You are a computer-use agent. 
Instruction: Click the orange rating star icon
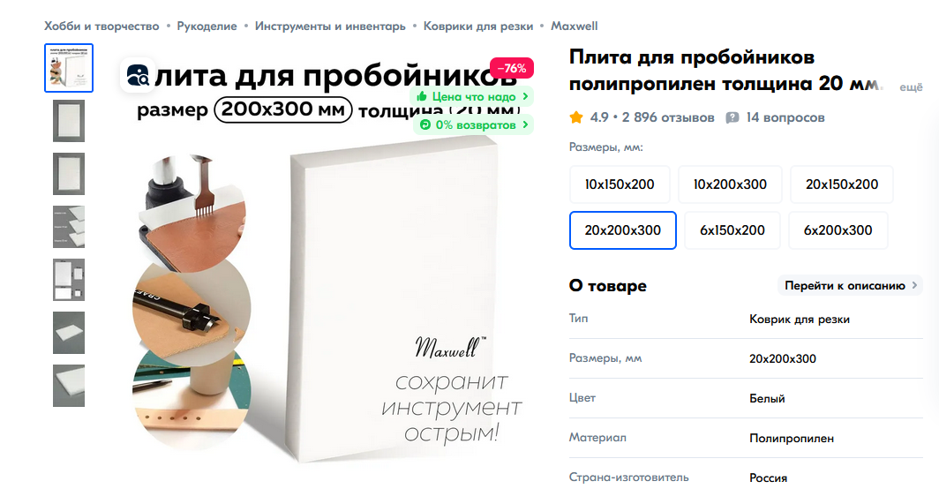coord(576,117)
